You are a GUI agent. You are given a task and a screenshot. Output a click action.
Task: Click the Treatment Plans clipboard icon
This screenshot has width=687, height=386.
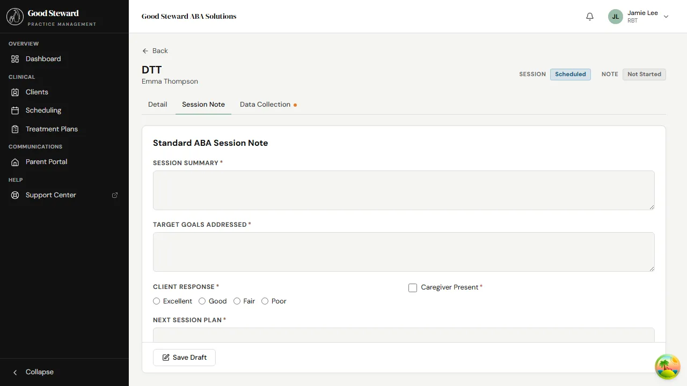pos(14,129)
